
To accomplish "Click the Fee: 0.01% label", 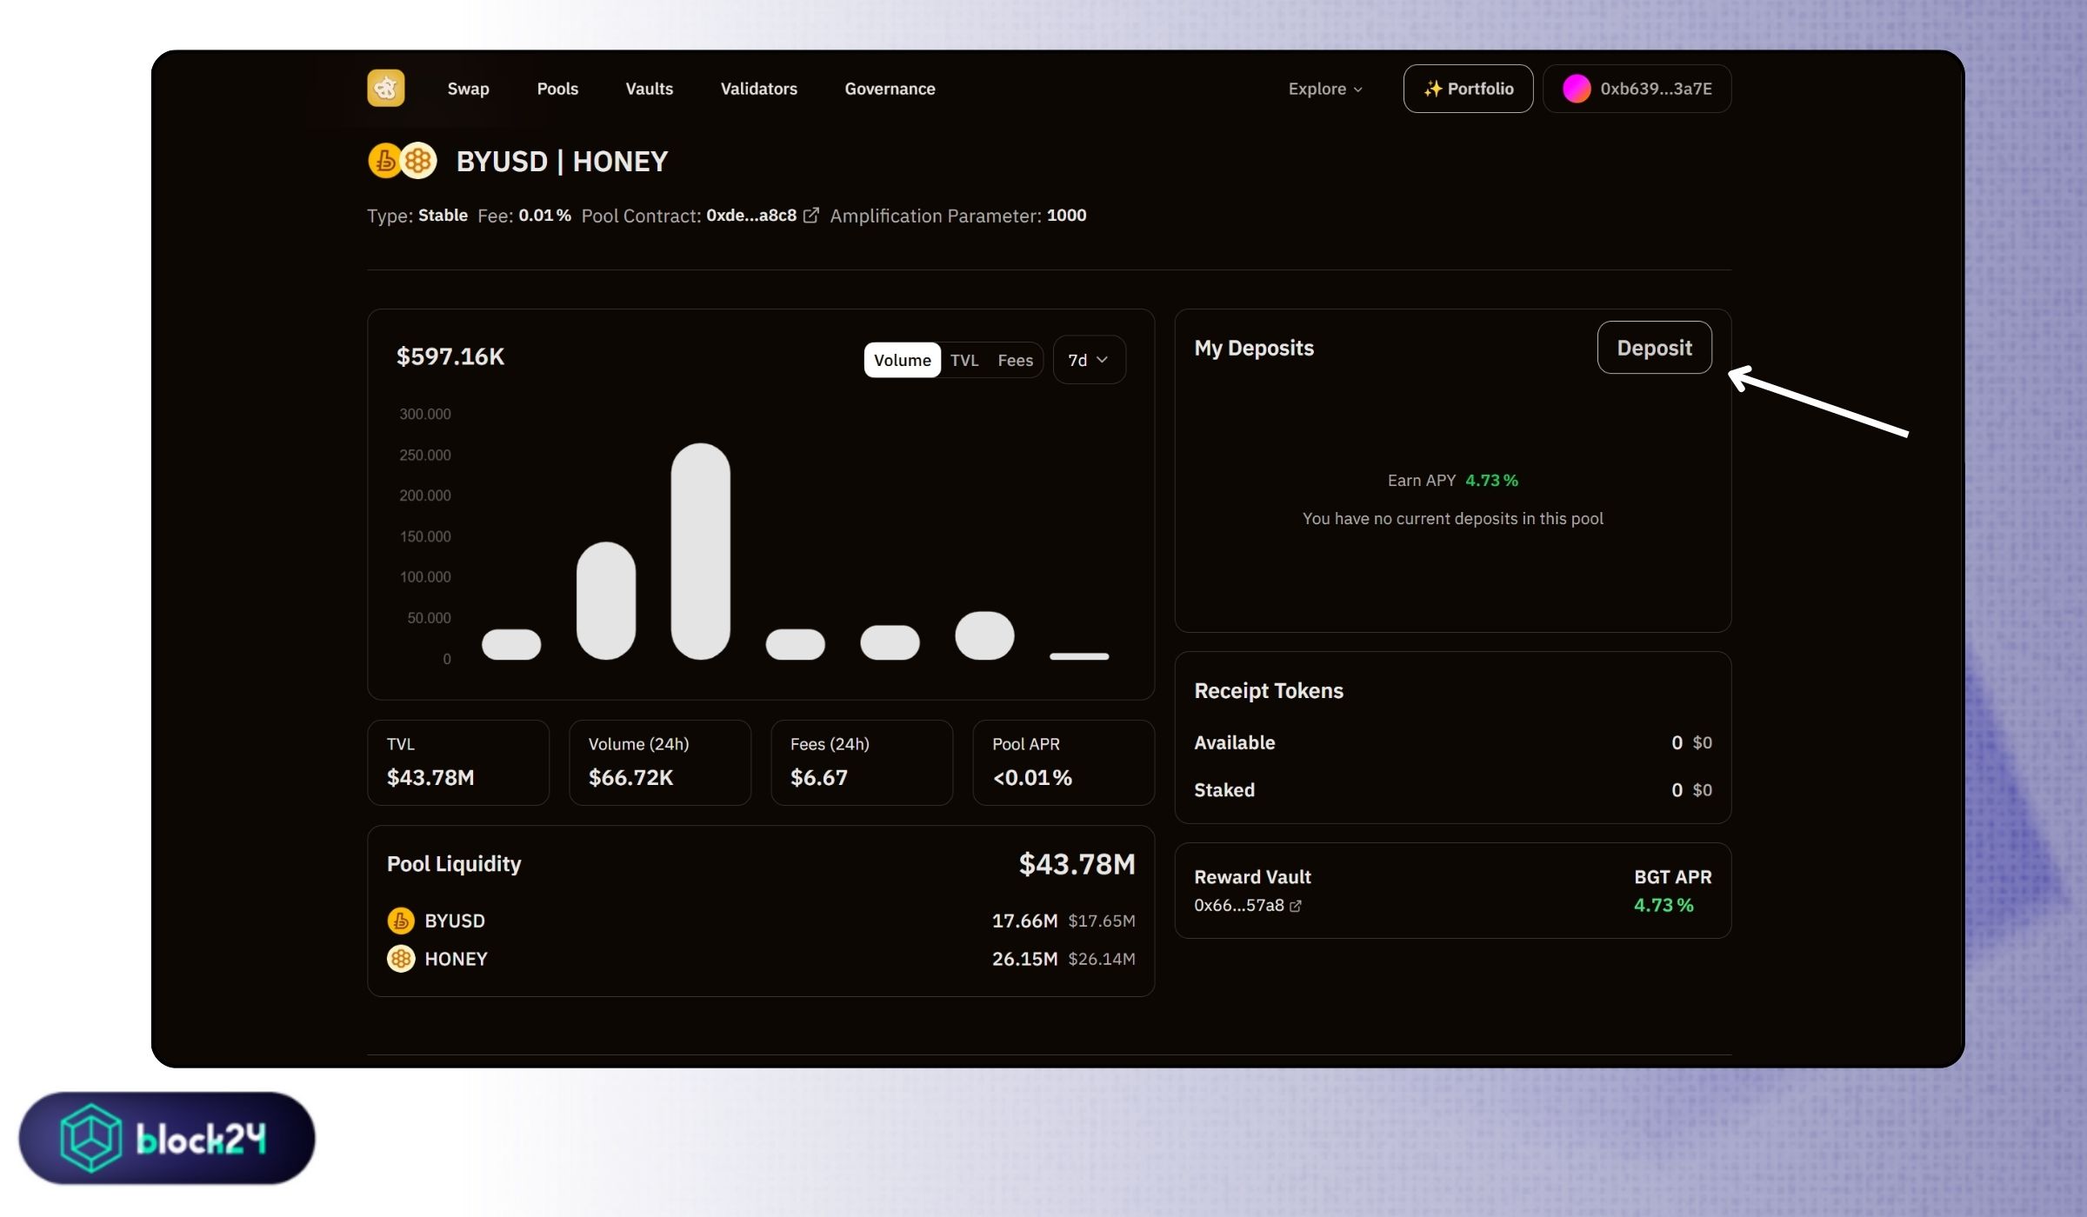I will tap(524, 216).
